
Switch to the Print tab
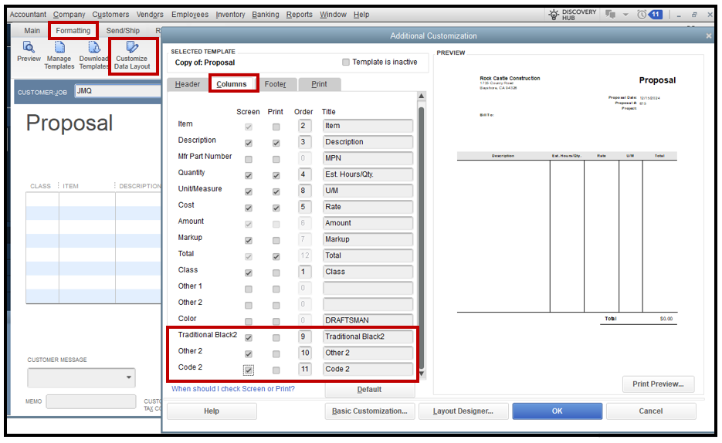pyautogui.click(x=319, y=84)
